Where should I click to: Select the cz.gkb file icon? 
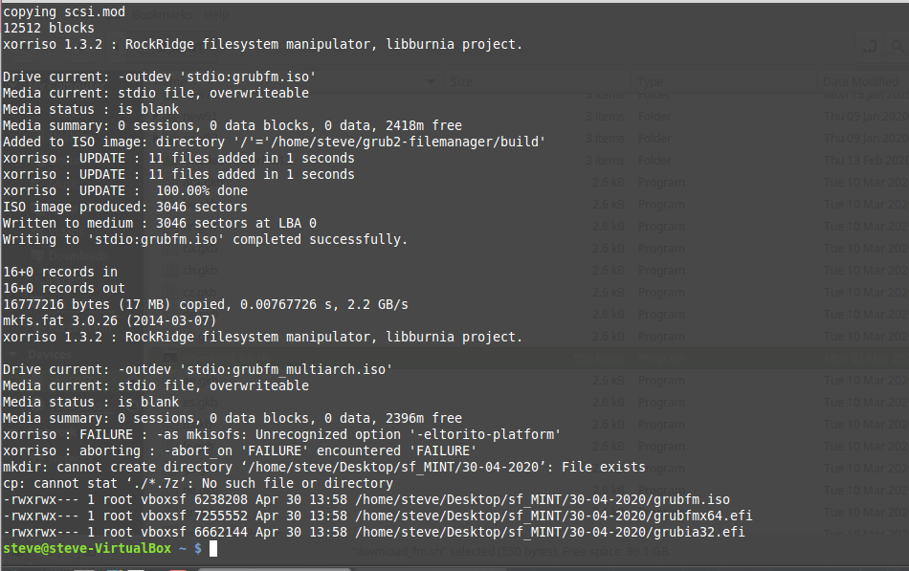tap(172, 292)
